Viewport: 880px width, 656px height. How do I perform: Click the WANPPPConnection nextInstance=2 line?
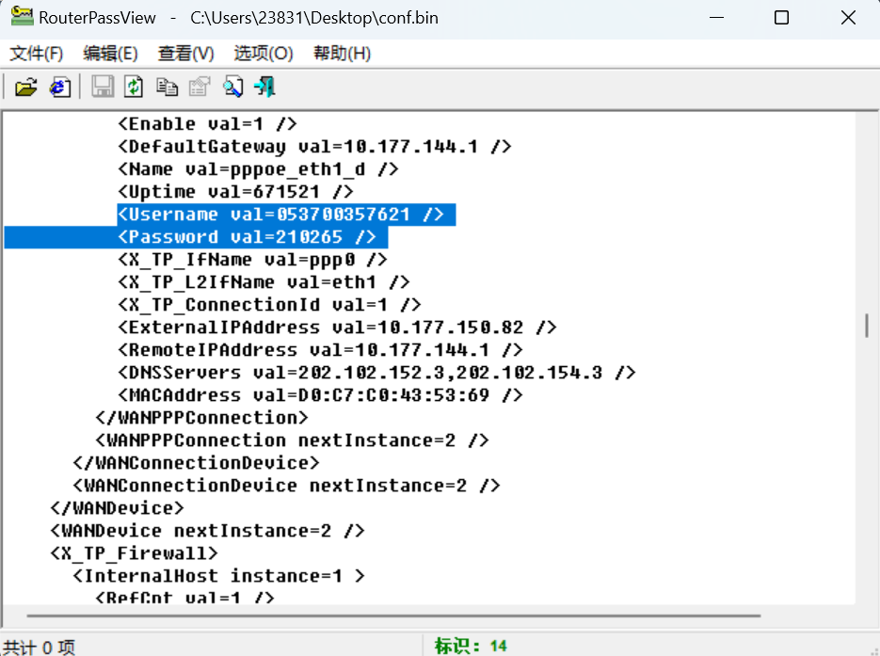pos(292,440)
